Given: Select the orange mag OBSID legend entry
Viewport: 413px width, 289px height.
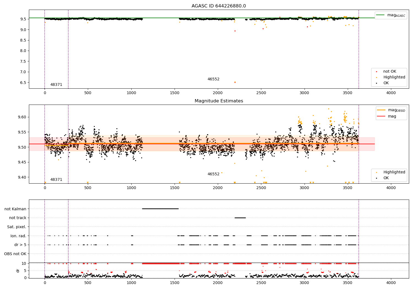Looking at the screenshot, I should 391,110.
